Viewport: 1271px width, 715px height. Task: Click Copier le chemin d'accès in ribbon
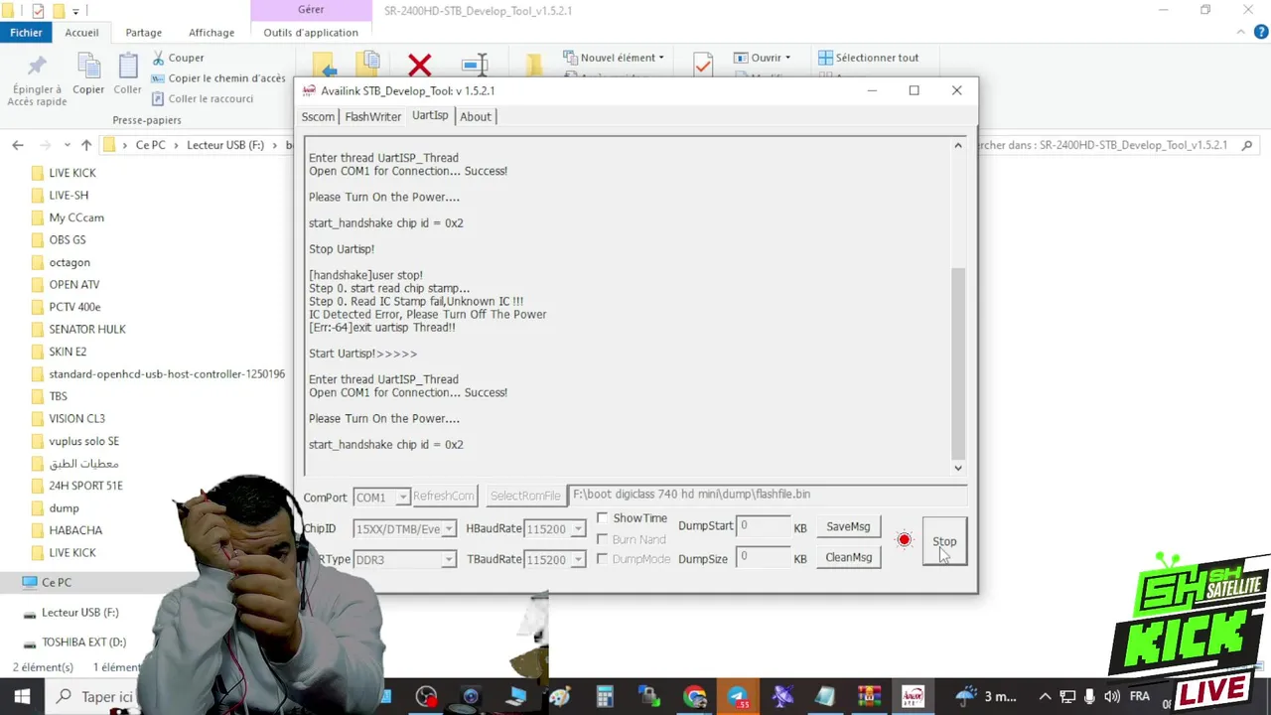(x=217, y=78)
